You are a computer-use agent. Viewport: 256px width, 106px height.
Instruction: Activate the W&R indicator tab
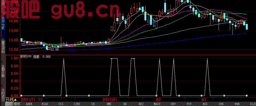click(x=237, y=104)
